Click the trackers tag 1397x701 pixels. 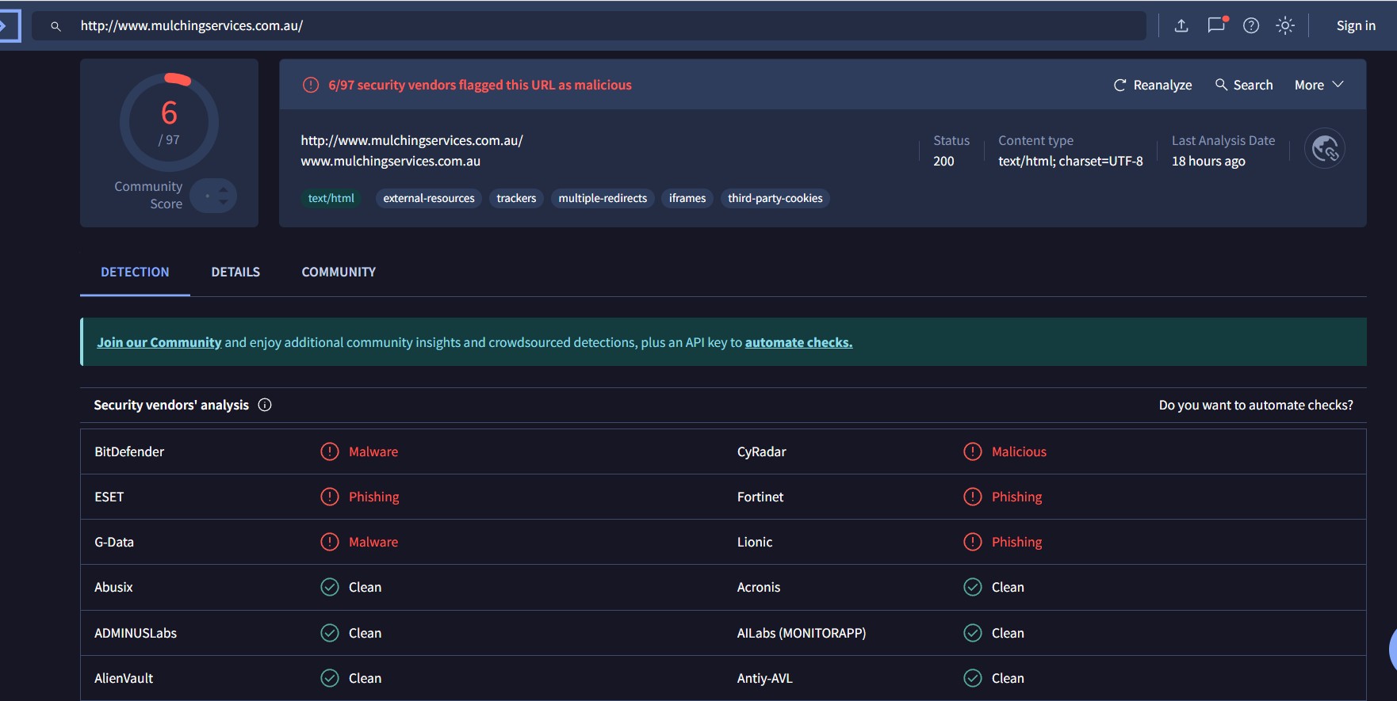tap(516, 198)
